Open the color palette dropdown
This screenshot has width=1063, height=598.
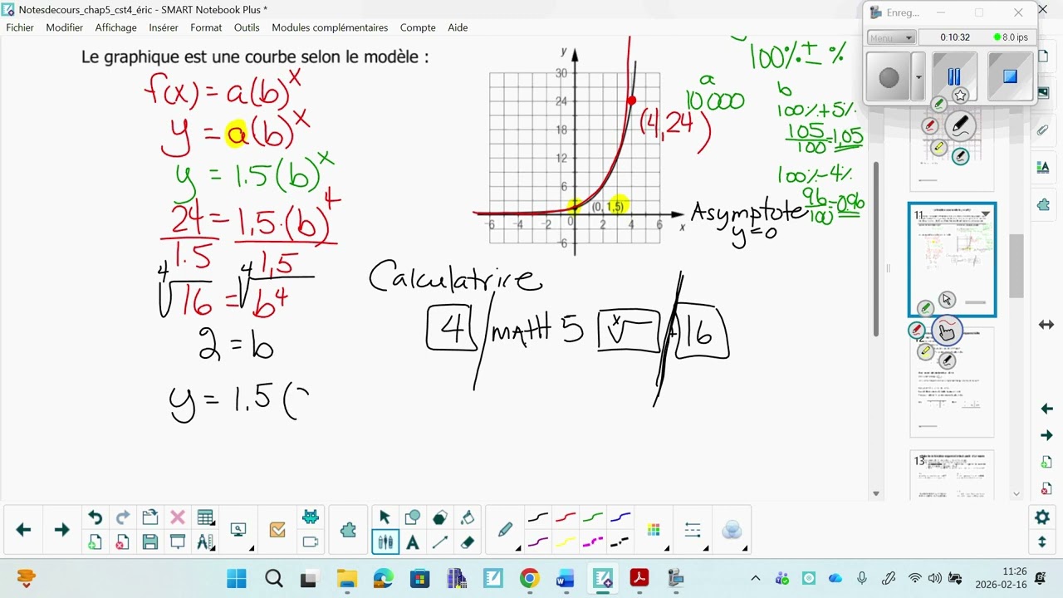655,530
